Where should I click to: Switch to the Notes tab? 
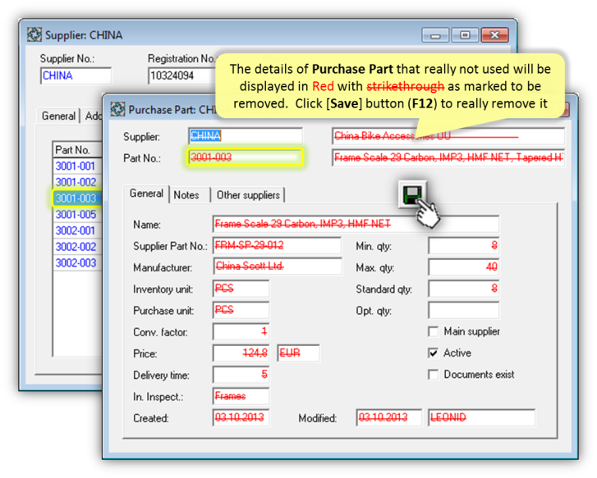[186, 195]
